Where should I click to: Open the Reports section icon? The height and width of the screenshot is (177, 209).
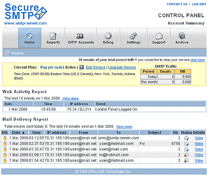tap(53, 36)
